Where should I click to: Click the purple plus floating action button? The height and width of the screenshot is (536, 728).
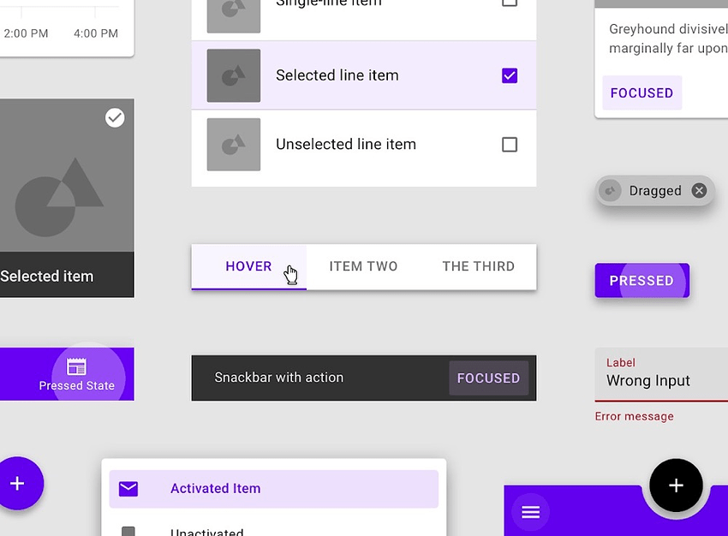tap(17, 483)
